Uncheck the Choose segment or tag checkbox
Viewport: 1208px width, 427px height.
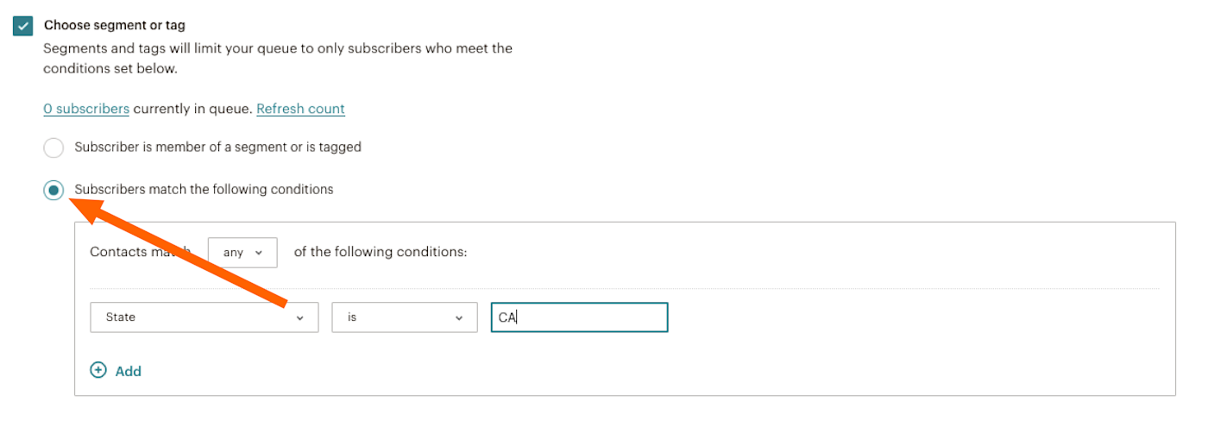tap(23, 26)
